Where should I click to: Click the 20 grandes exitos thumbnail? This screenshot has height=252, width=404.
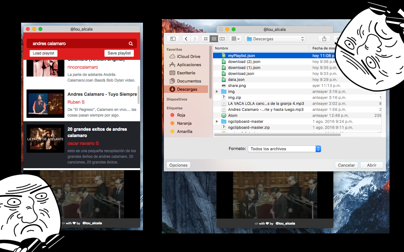pos(45,139)
